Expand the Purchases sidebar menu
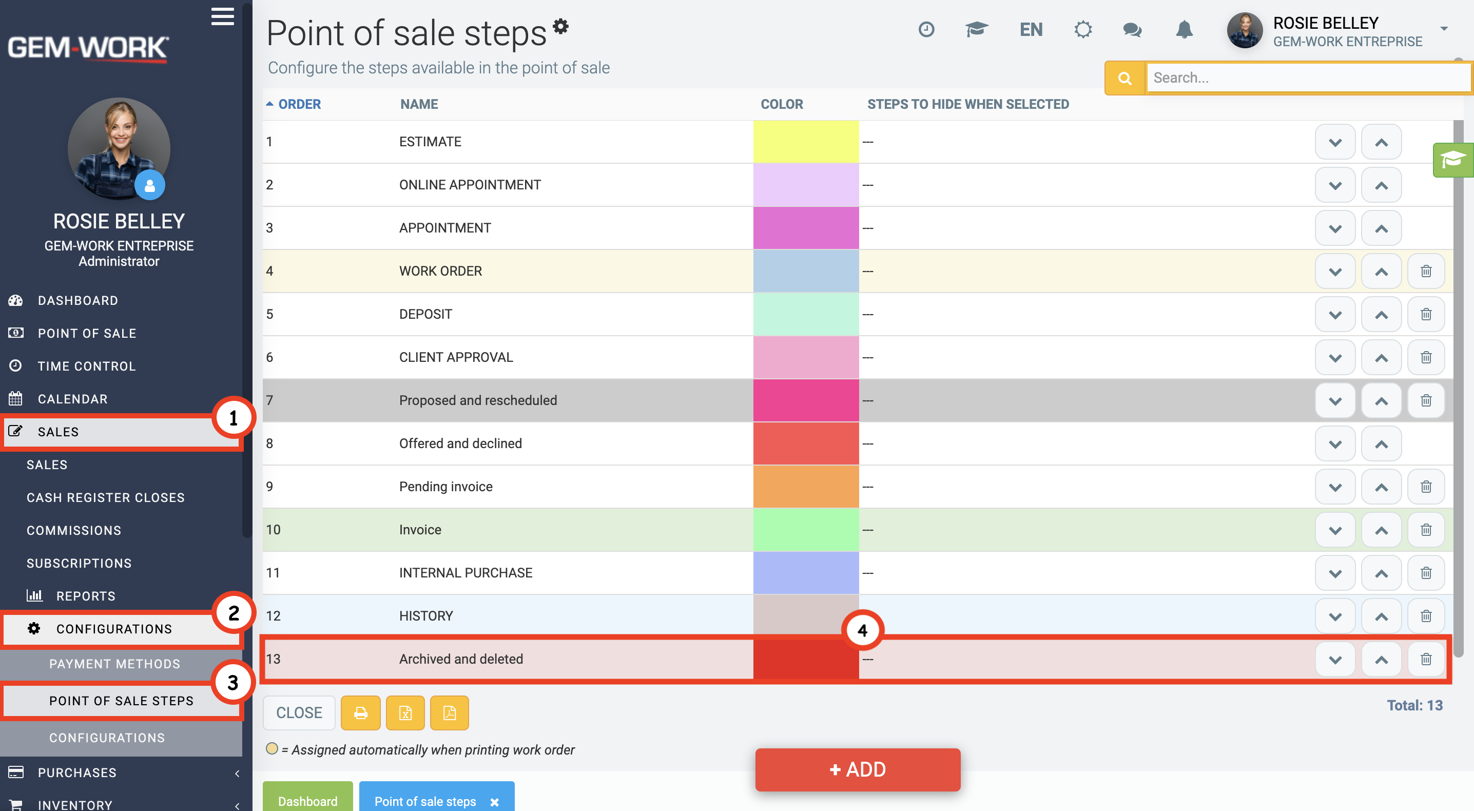 (x=121, y=772)
